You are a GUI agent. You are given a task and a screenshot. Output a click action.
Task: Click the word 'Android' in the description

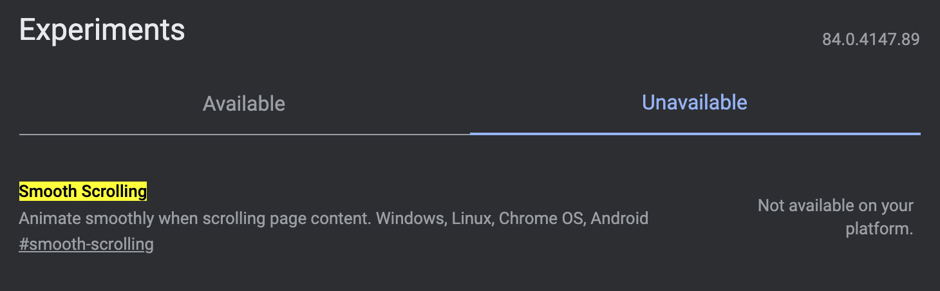click(619, 218)
